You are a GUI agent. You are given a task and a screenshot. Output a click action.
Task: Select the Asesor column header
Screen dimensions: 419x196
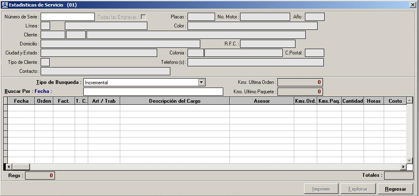[261, 101]
